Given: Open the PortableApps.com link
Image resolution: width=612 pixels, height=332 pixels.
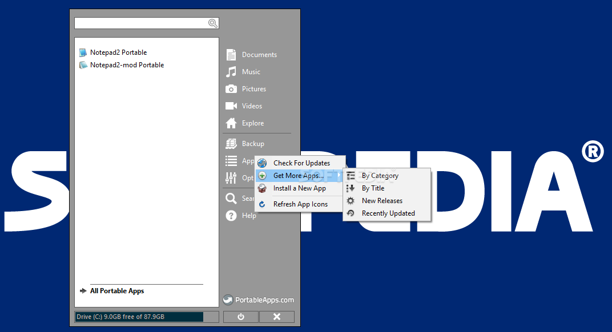Looking at the screenshot, I should click(x=264, y=300).
